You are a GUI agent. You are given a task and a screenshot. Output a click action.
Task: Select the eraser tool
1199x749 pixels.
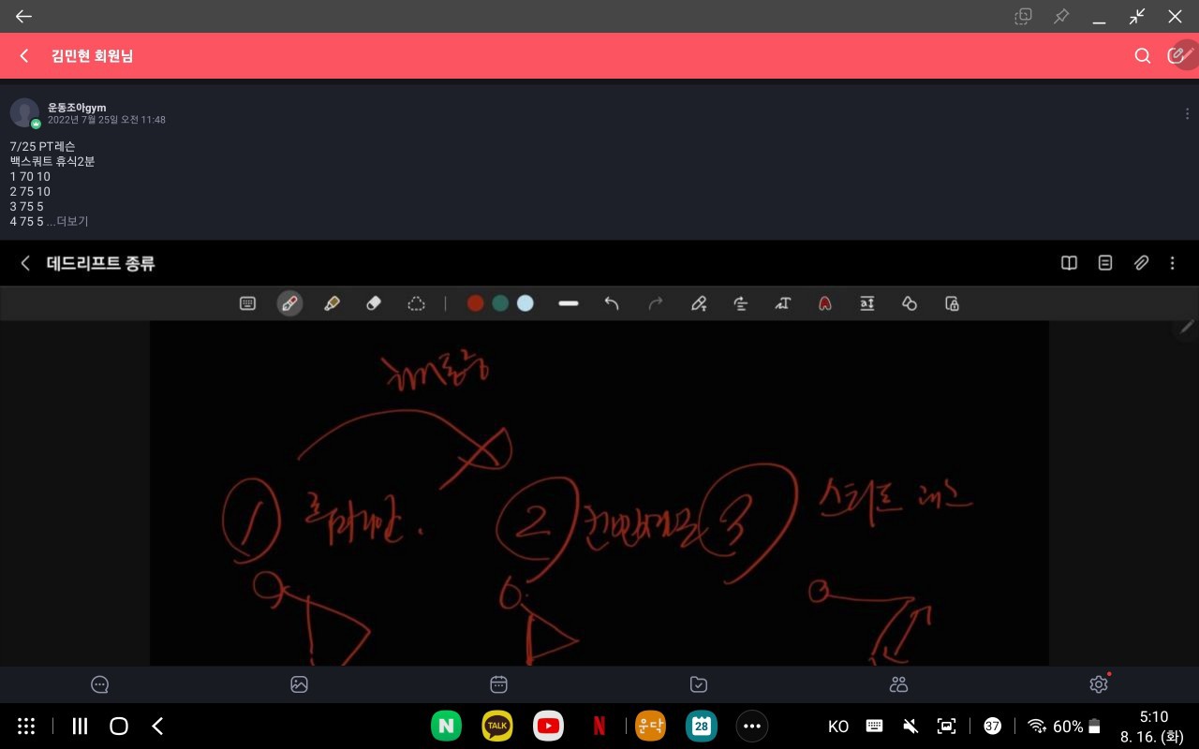pyautogui.click(x=373, y=303)
